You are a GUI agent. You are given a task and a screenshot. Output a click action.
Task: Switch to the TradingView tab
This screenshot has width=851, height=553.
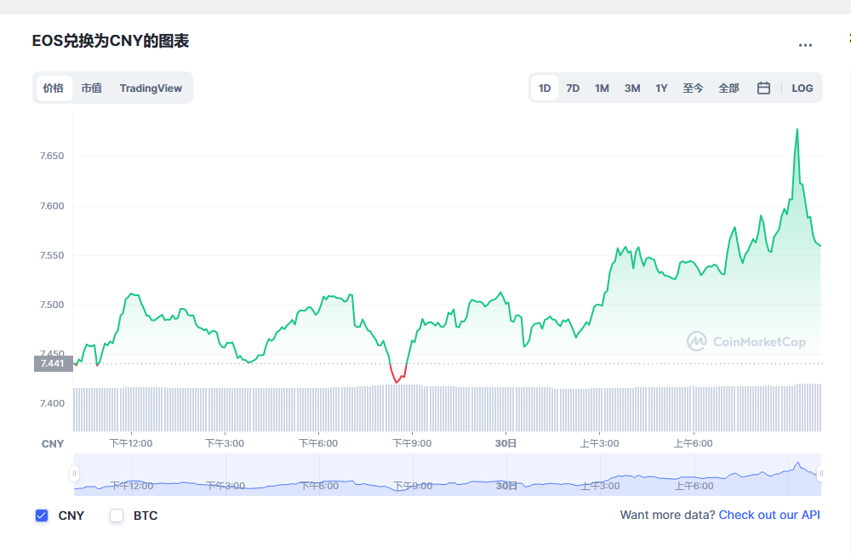pos(151,88)
